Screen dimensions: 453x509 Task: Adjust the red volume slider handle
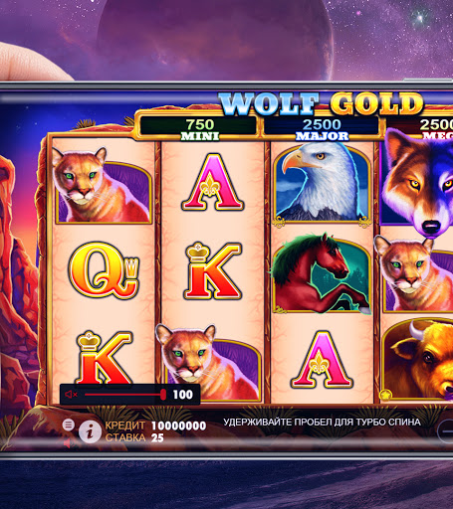(x=163, y=395)
